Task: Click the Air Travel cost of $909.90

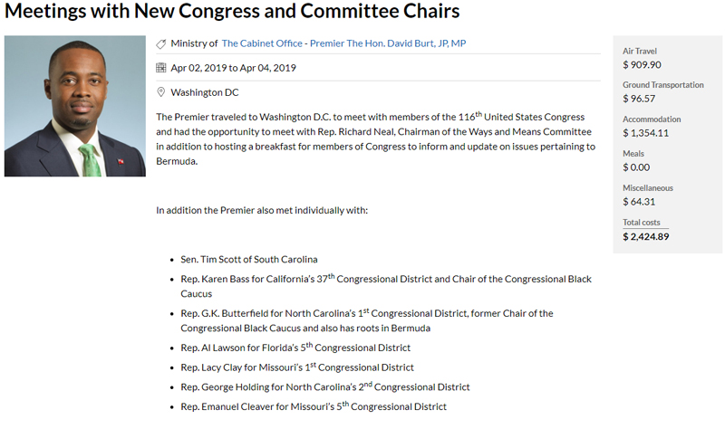Action: pos(642,65)
